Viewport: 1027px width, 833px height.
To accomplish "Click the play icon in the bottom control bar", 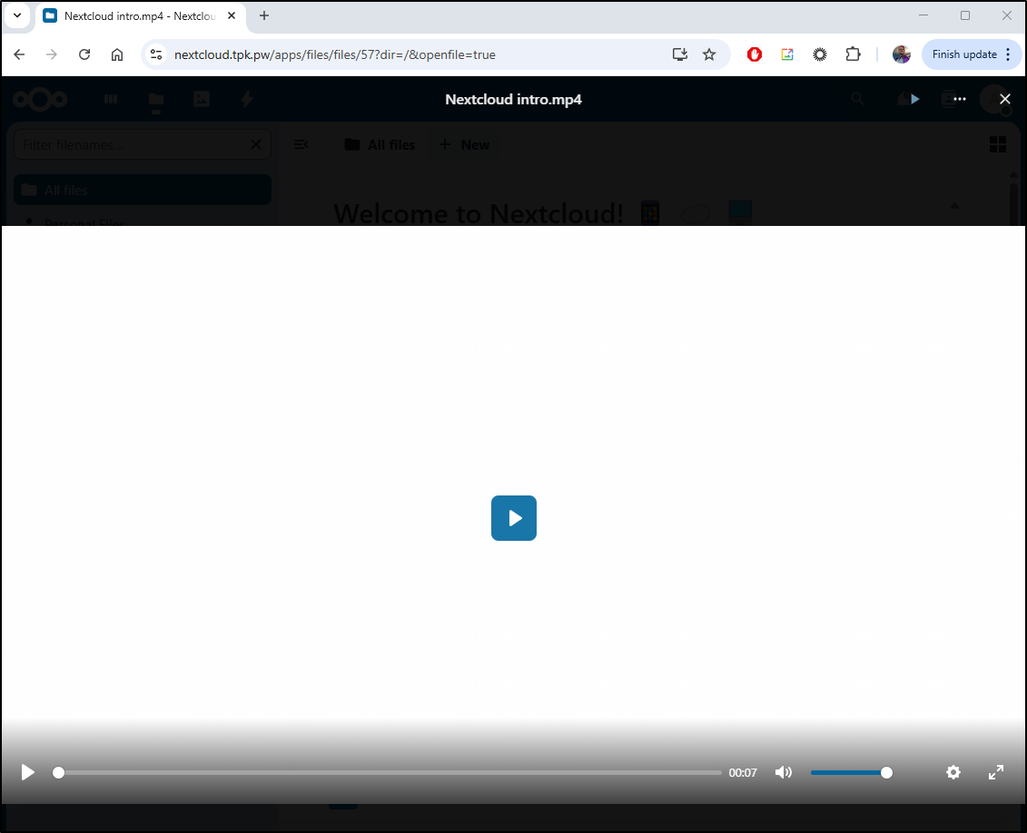I will (x=27, y=772).
